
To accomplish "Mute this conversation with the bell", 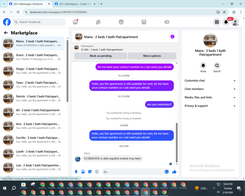I will (x=203, y=66).
